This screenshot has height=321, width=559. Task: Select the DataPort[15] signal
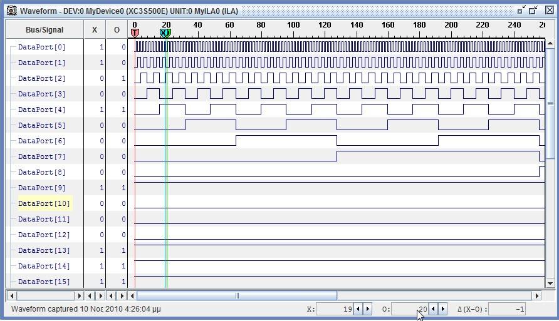[x=44, y=282]
